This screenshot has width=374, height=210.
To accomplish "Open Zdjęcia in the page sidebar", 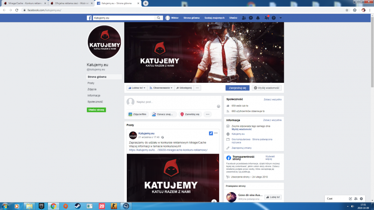I will [x=92, y=89].
